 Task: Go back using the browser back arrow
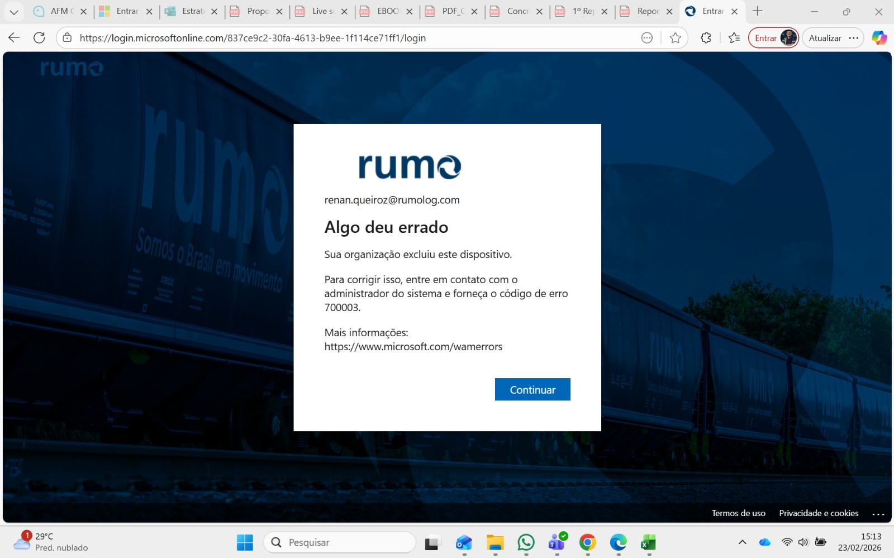click(x=14, y=38)
